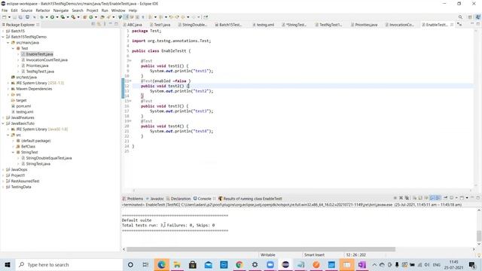
Task: Collapse All in Package Explorer toolbar
Action: click(93, 24)
